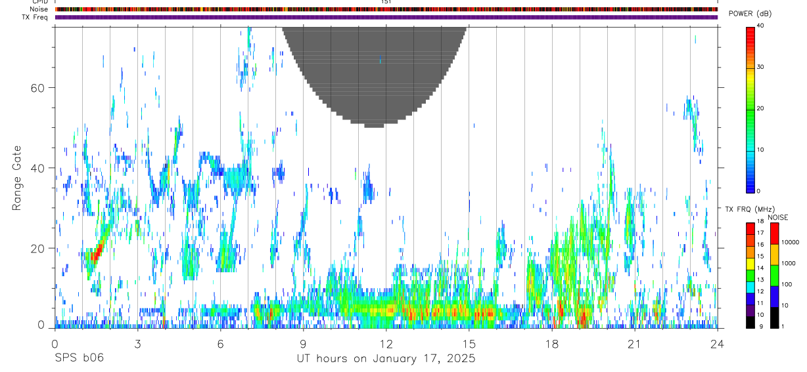This screenshot has width=807, height=372.
Task: Click the red high-power streak near hour 1.5
Action: [98, 252]
